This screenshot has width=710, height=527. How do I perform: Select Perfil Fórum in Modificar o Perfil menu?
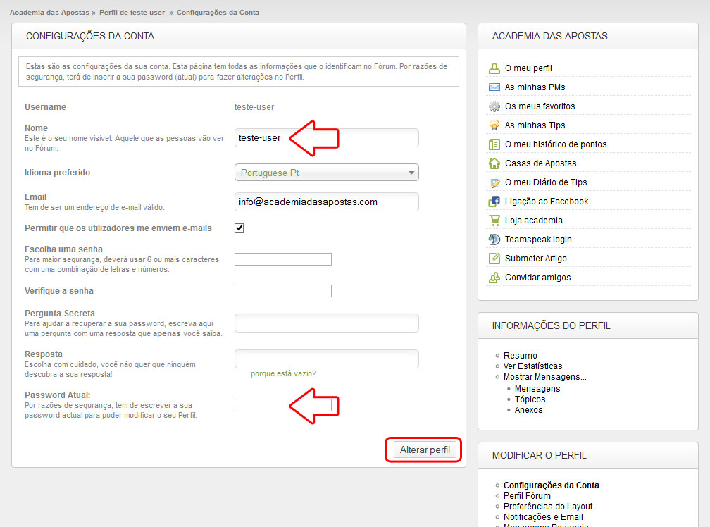(x=527, y=496)
